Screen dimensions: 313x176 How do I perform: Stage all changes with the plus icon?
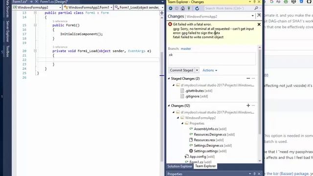click(248, 106)
